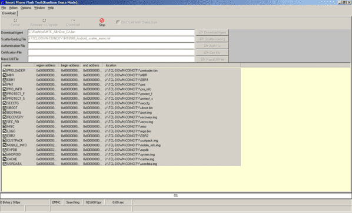Select the boot.img location entry

pyautogui.click(x=128, y=113)
